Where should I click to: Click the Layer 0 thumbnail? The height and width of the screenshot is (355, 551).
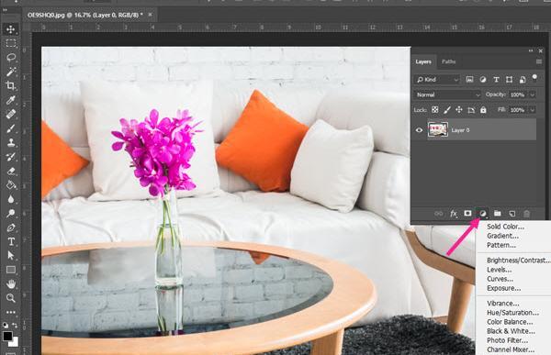438,130
